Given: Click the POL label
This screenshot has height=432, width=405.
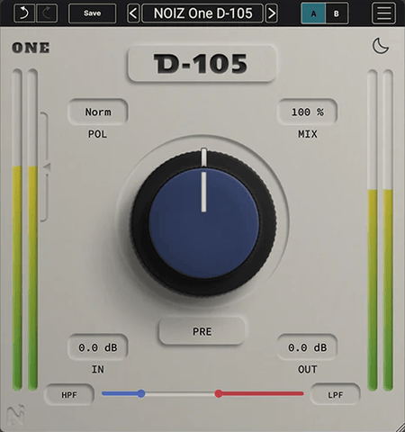Looking at the screenshot, I should click(97, 134).
